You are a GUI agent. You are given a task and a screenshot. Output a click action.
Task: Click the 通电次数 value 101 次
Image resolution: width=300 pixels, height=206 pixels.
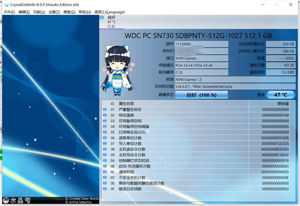(280, 65)
